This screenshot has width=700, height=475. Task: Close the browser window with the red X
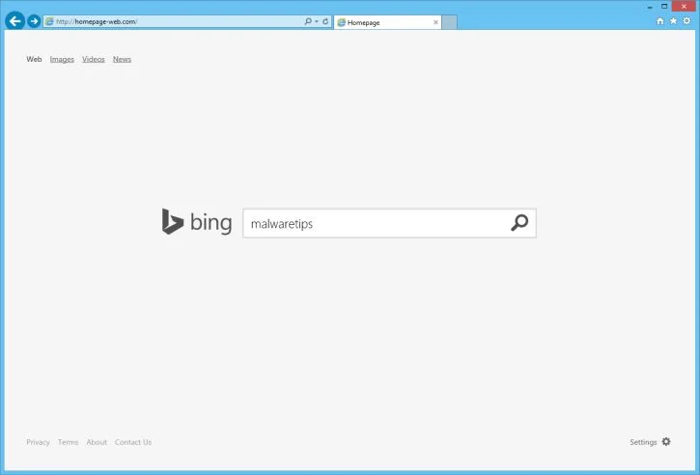(x=684, y=6)
